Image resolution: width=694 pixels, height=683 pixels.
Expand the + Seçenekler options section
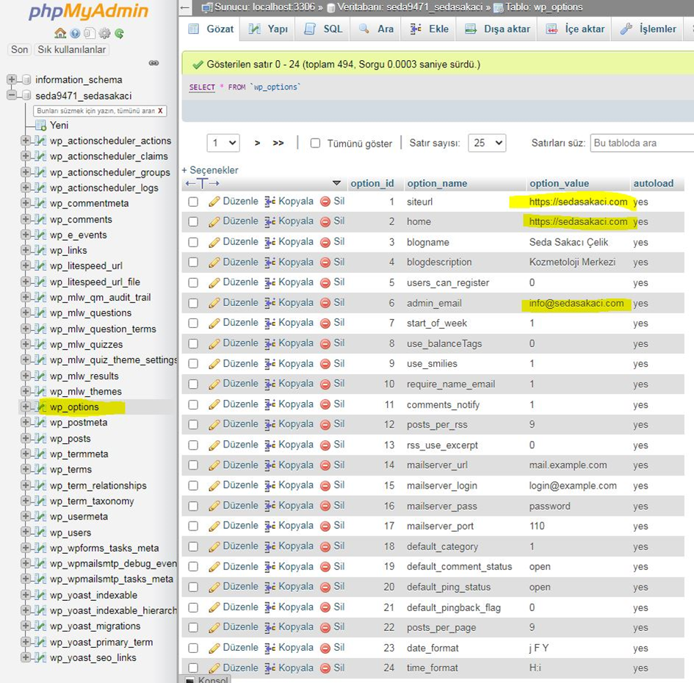[x=210, y=170]
